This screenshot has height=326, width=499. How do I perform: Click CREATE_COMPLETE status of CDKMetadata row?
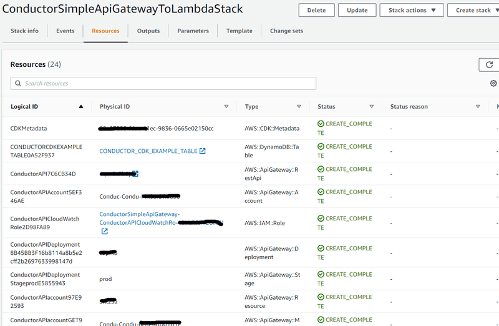click(x=345, y=128)
